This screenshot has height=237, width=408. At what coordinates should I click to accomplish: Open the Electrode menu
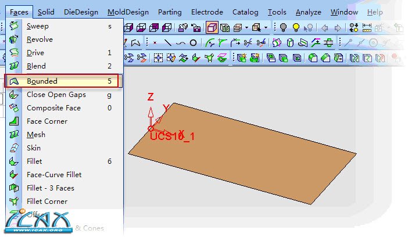pos(207,12)
